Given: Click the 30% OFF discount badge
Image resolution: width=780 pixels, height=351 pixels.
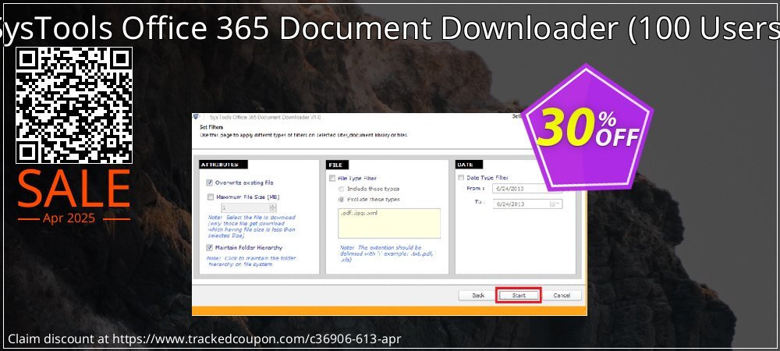Looking at the screenshot, I should pos(587,127).
